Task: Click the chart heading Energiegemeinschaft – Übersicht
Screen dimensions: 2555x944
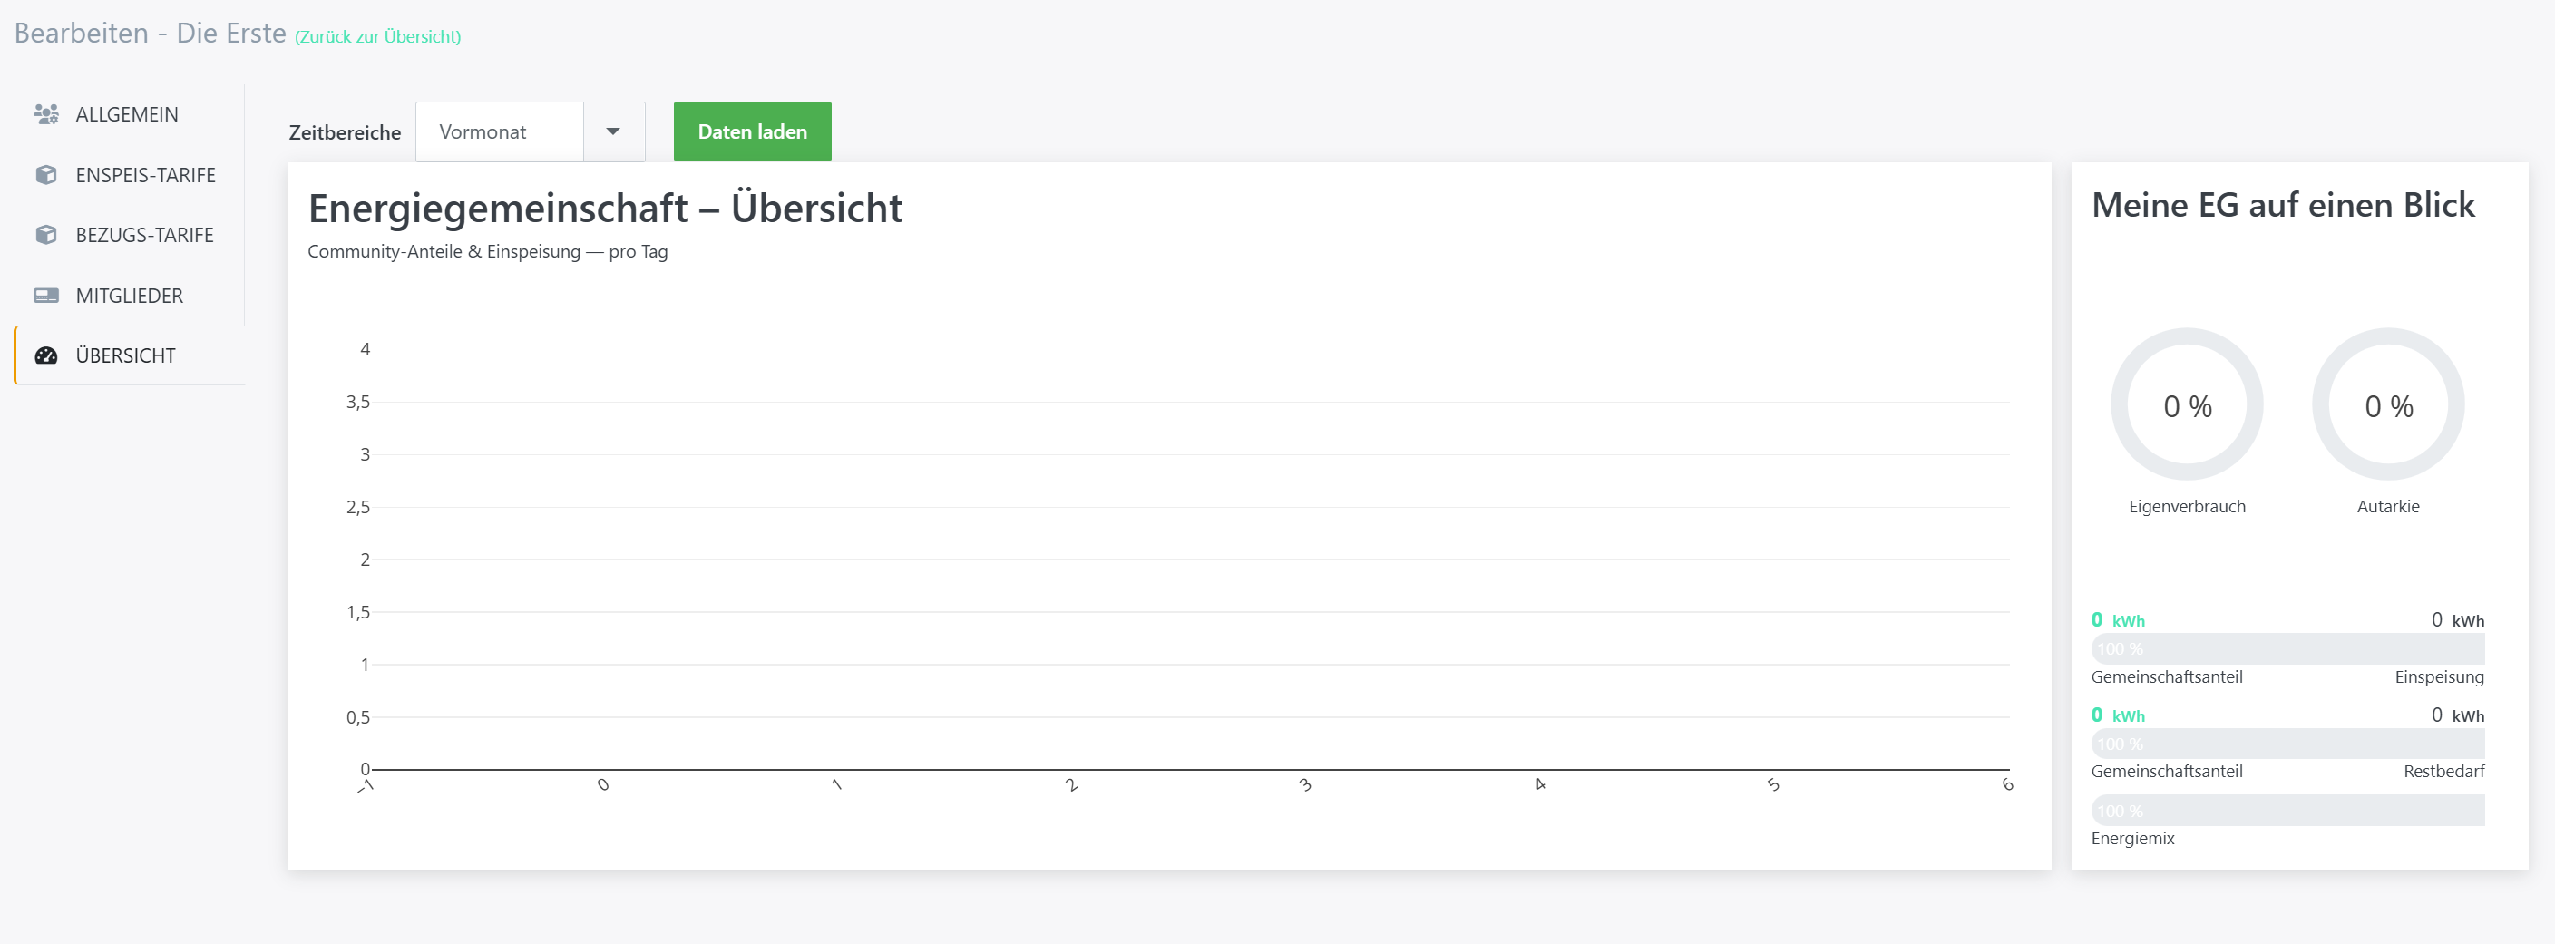Action: tap(605, 209)
